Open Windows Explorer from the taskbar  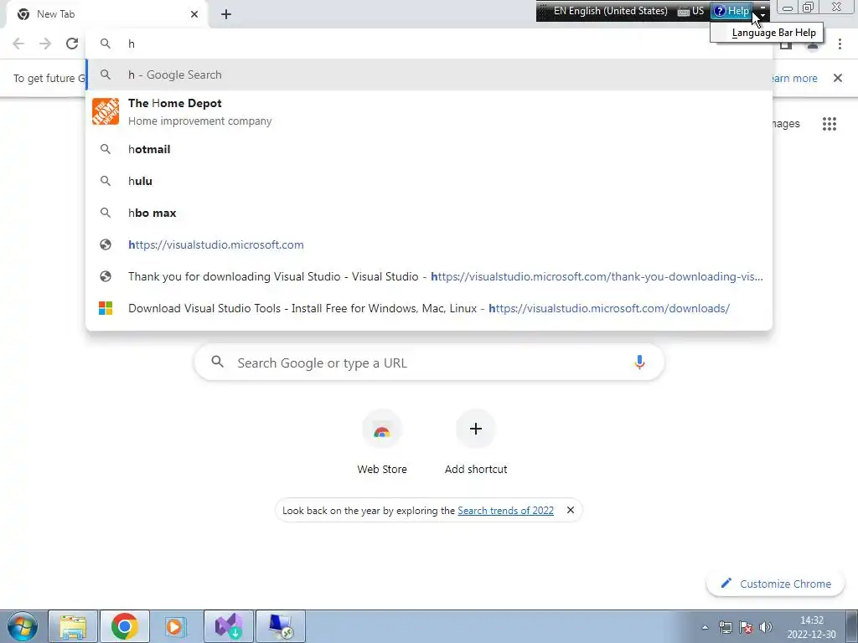tap(73, 626)
